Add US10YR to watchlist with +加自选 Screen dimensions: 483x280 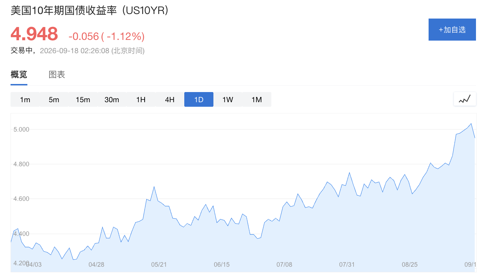[452, 30]
